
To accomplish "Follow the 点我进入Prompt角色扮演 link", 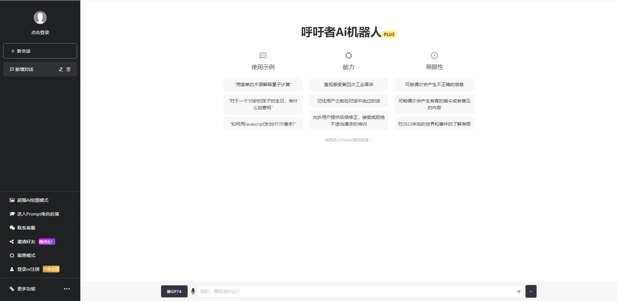I will point(348,140).
